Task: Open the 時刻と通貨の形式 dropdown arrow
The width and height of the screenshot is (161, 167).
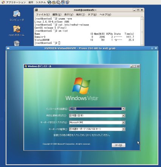Action: coord(123,116)
